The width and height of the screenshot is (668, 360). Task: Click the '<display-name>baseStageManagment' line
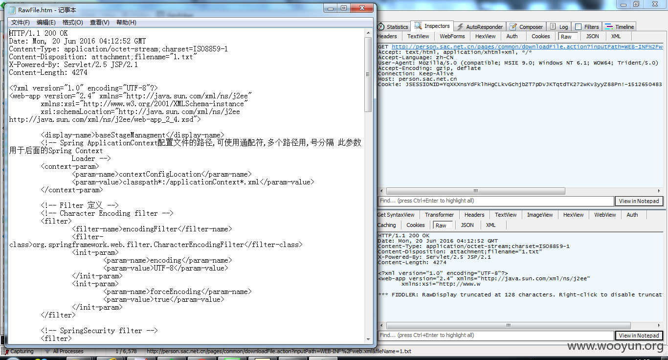point(133,135)
